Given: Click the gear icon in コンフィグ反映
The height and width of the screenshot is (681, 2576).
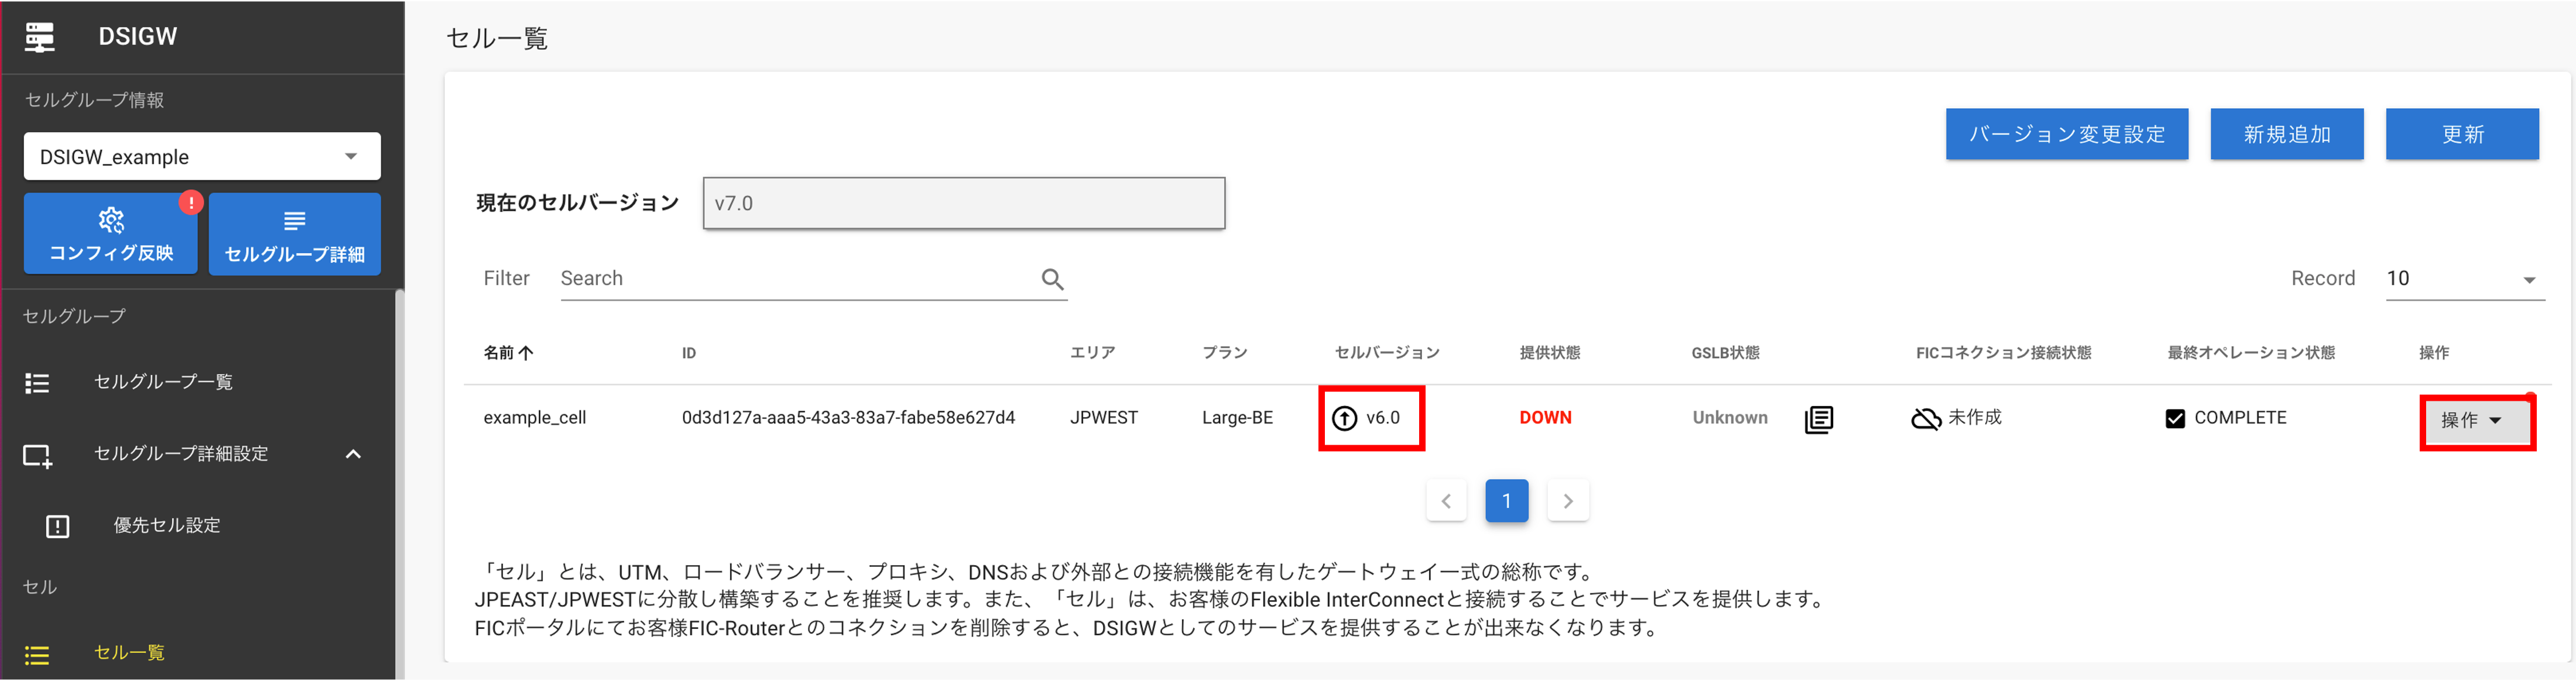Looking at the screenshot, I should [x=111, y=220].
